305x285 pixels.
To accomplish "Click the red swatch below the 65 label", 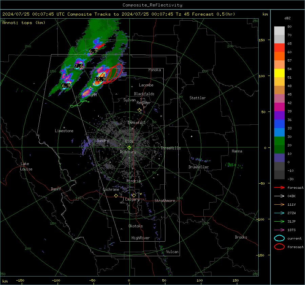I will click(x=279, y=48).
